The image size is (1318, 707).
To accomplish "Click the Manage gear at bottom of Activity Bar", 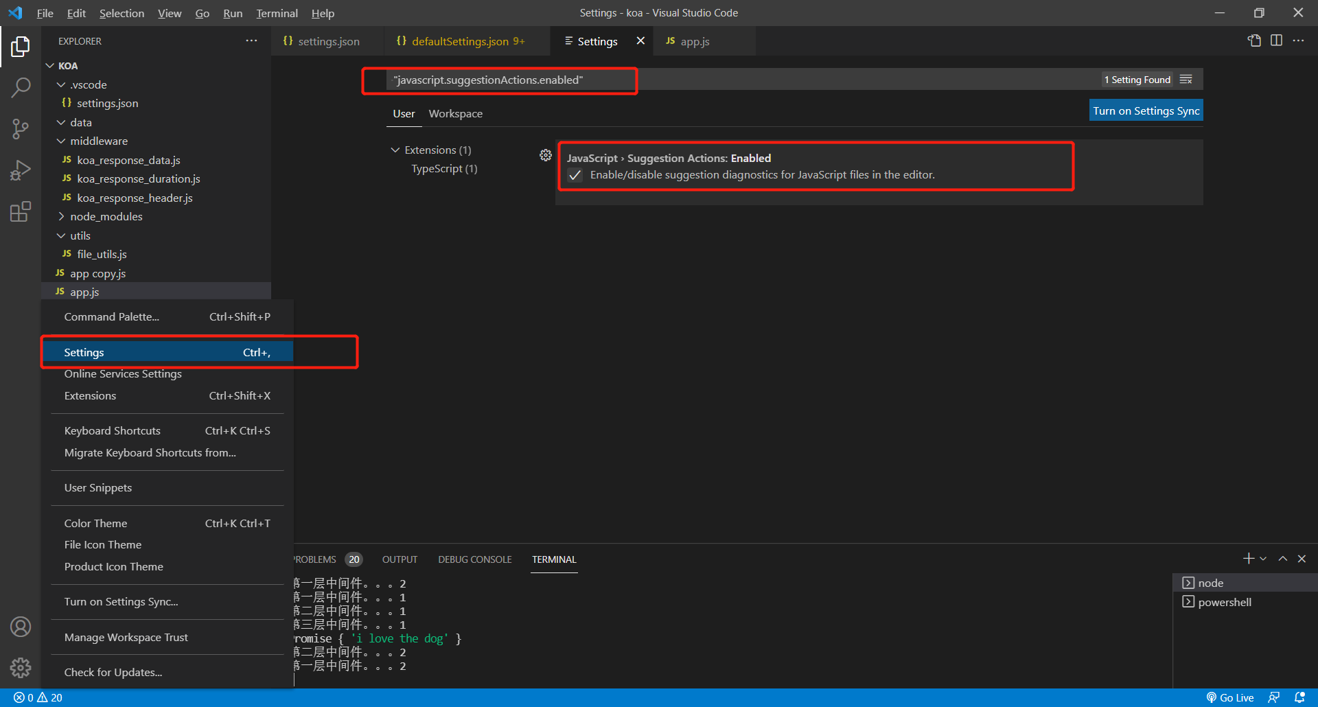I will tap(21, 667).
